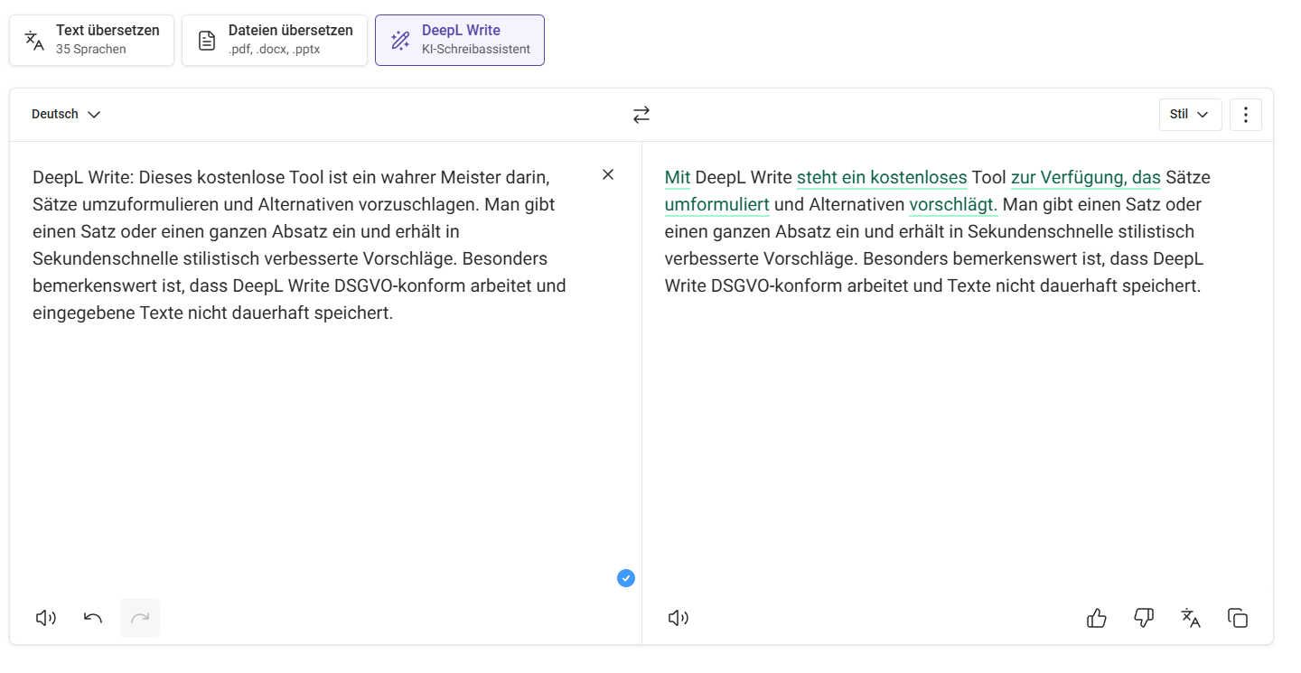Click the blue checkmark badge
The height and width of the screenshot is (673, 1301).
[x=626, y=578]
